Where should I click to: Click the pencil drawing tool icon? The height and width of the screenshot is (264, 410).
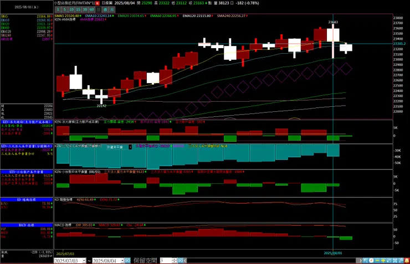pyautogui.click(x=401, y=260)
